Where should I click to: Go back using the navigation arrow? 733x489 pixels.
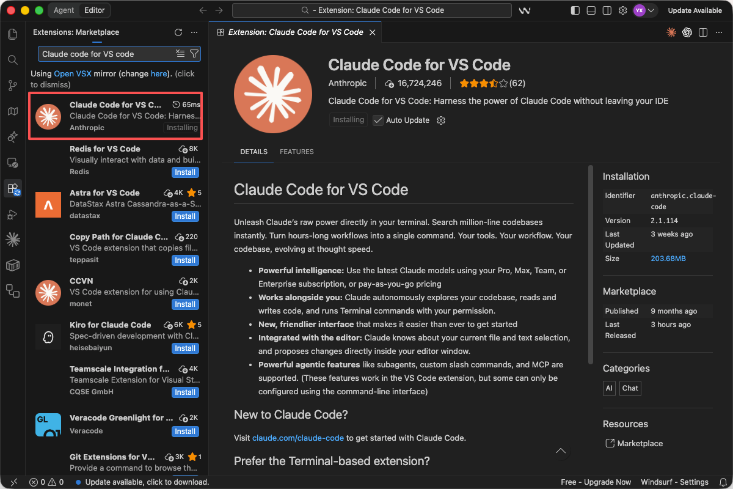(203, 10)
